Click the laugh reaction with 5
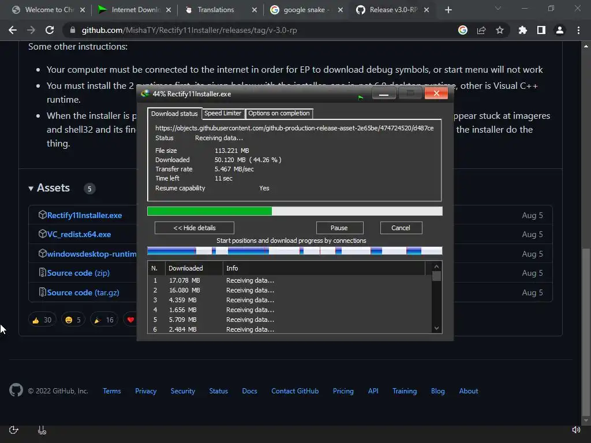The image size is (591, 443). coord(73,320)
